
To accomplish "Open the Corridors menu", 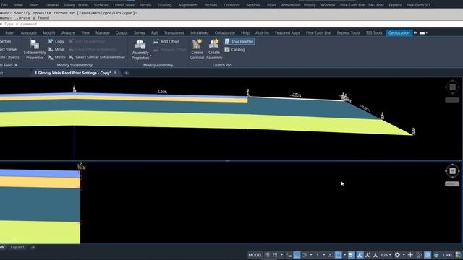I will tap(231, 5).
